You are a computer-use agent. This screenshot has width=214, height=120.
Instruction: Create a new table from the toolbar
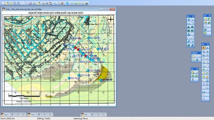[x=3, y=3]
